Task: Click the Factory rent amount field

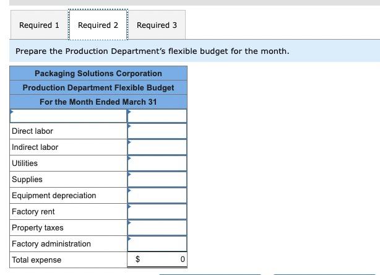Action: tap(157, 212)
